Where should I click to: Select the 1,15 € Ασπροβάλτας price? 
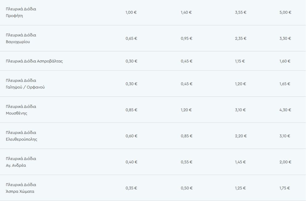(240, 61)
